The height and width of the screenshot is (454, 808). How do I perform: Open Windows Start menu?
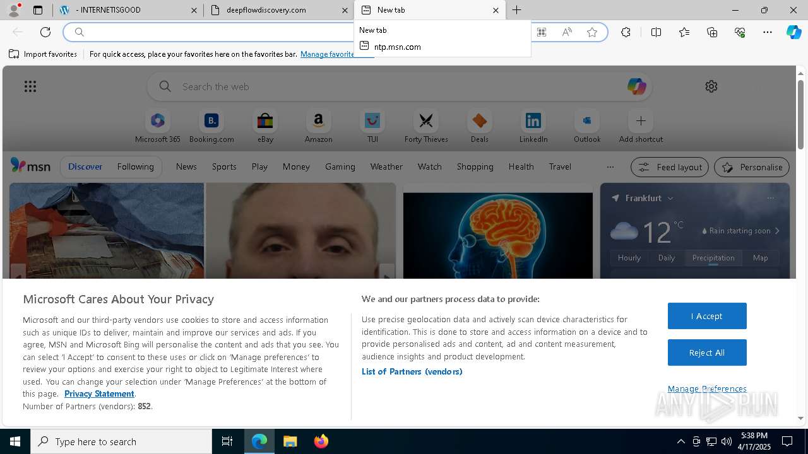[x=15, y=441]
